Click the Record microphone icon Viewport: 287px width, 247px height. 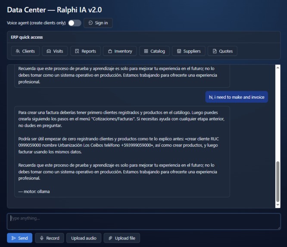pyautogui.click(x=42, y=238)
